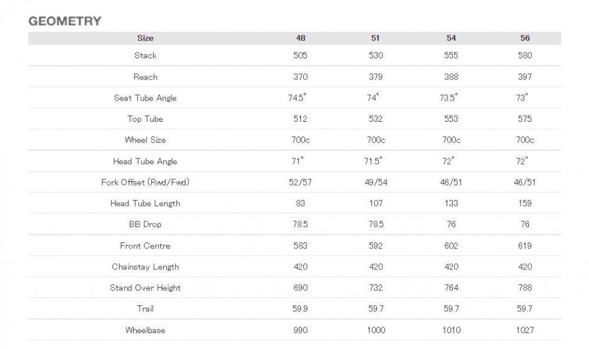
Task: Select the Size column header
Action: [x=145, y=38]
